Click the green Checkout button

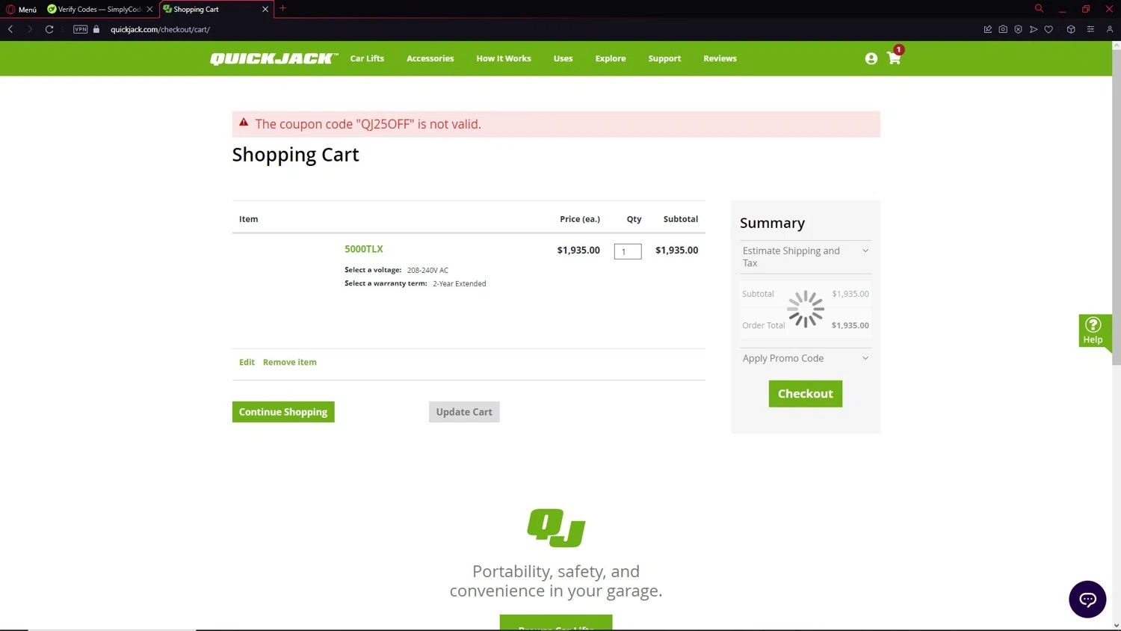(806, 394)
